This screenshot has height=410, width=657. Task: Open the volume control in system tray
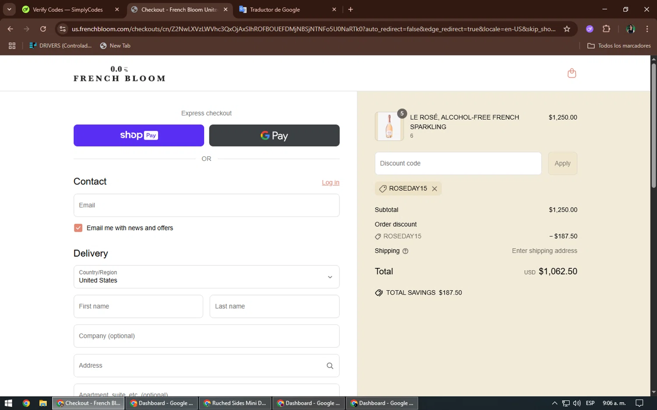coord(577,403)
